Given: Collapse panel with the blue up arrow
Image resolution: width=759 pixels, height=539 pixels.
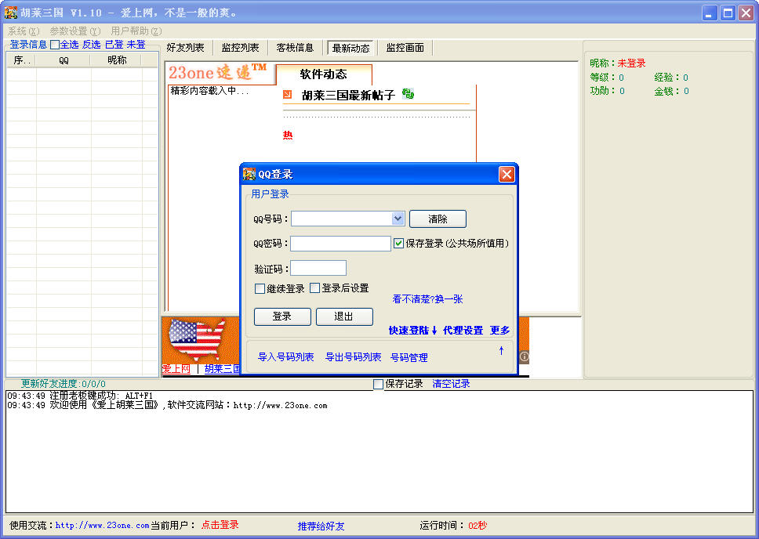Looking at the screenshot, I should click(x=501, y=350).
